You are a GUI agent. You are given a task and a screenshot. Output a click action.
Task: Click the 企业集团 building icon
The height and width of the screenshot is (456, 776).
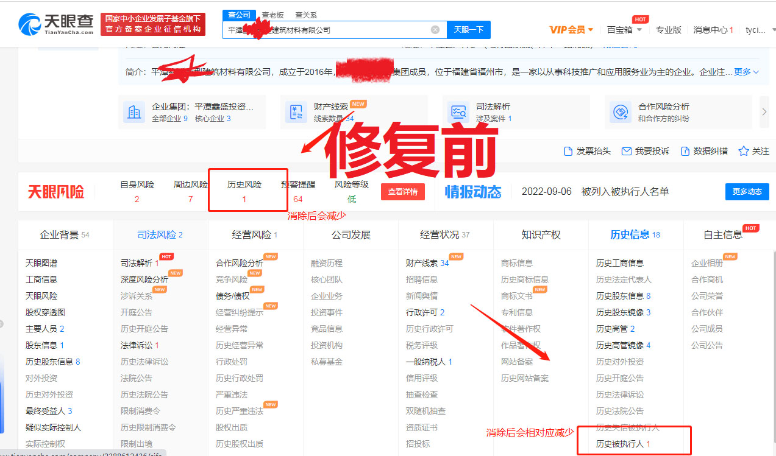coord(133,112)
